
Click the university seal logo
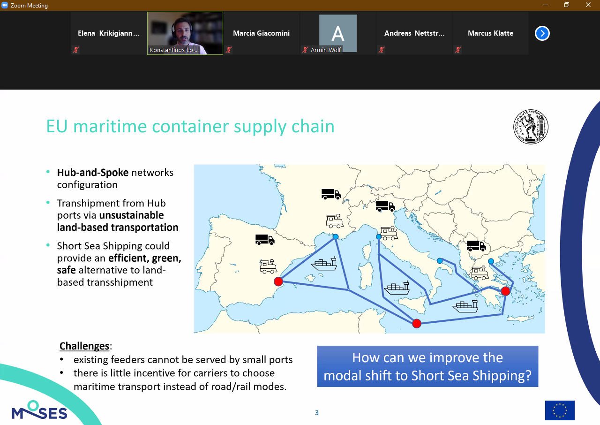(531, 127)
